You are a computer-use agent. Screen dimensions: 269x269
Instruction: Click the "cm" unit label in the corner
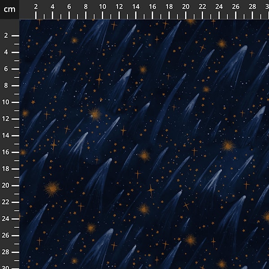[9, 9]
